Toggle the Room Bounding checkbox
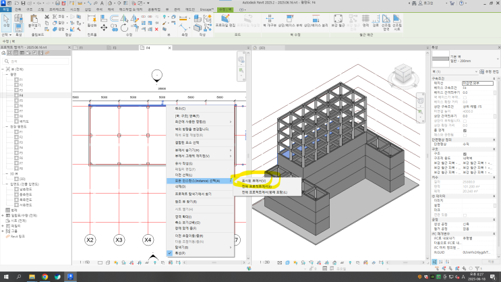Viewport: 501px width, 282px height. click(465, 130)
